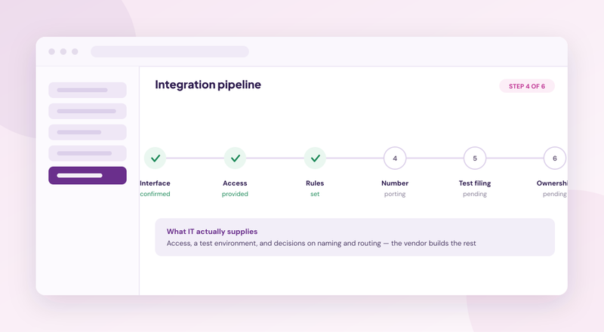This screenshot has height=332, width=604.
Task: Open the fourth sidebar menu item
Action: [88, 153]
